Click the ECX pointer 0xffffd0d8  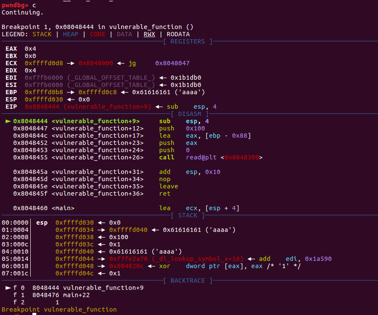(44, 63)
